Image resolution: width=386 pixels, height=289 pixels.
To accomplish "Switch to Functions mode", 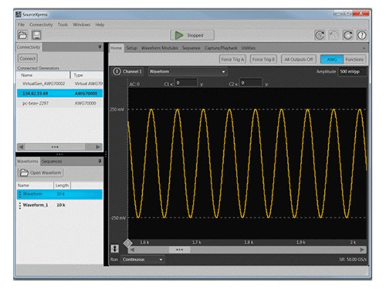I will tap(353, 59).
